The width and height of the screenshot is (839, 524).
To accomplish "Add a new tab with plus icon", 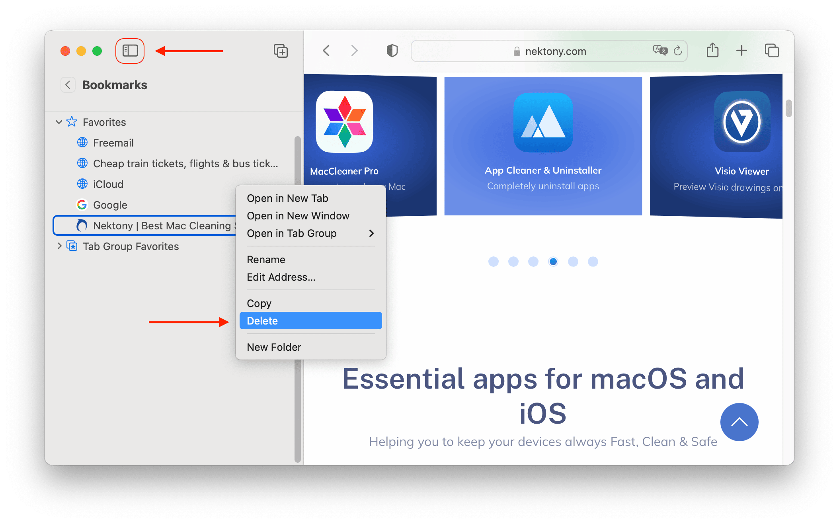I will tap(741, 51).
